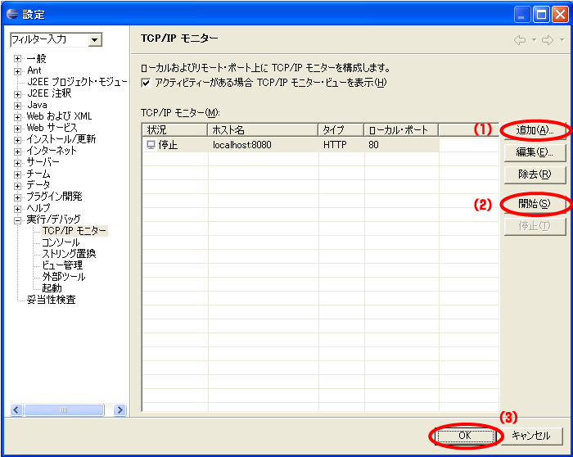The width and height of the screenshot is (573, 457).
Task: Click the back navigation arrow icon
Action: (520, 40)
